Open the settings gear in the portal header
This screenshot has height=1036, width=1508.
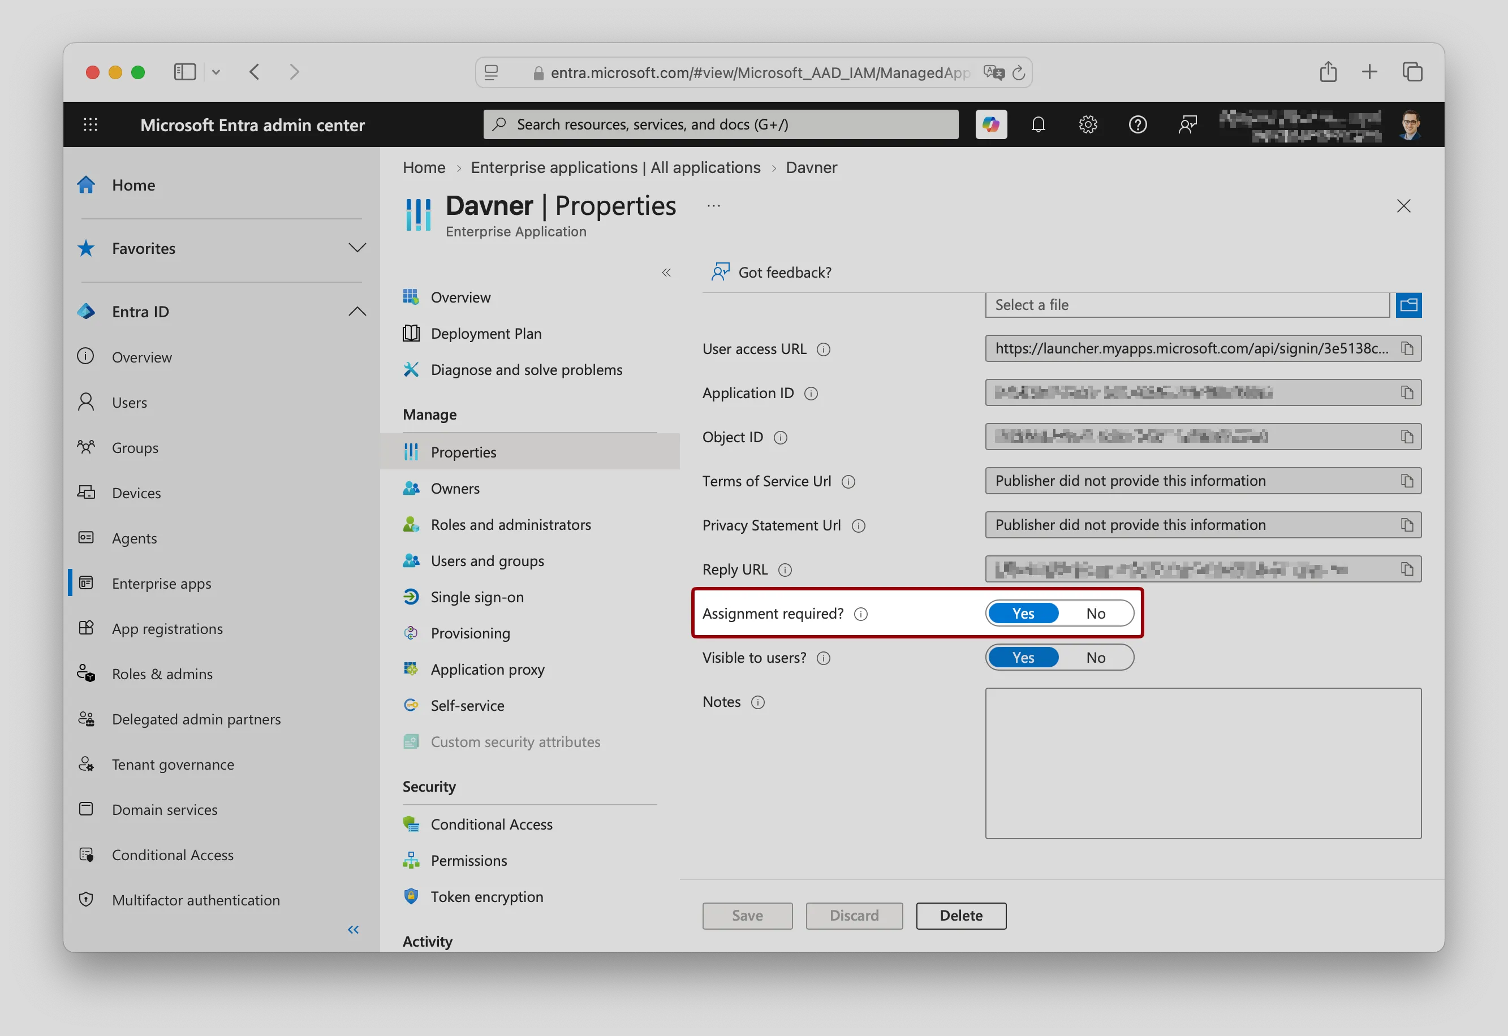tap(1088, 124)
